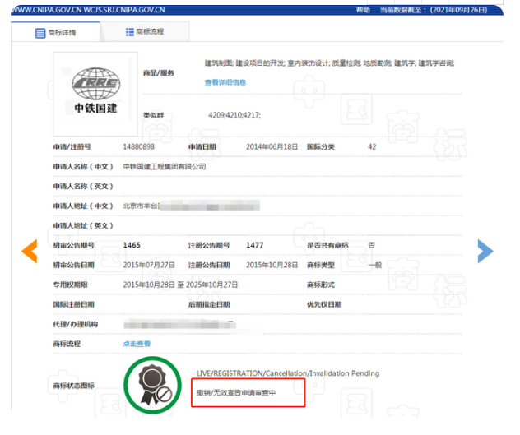Select status text 撤销/无效宣告申请审查中
Viewport: 520px width, 435px height.
coord(236,393)
